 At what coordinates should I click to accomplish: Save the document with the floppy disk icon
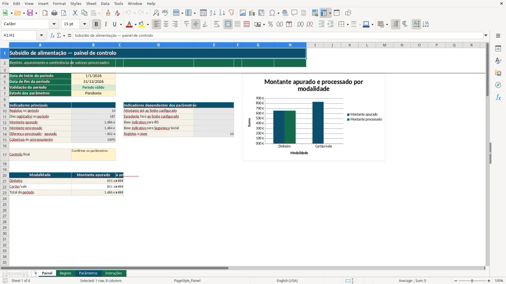click(30, 13)
